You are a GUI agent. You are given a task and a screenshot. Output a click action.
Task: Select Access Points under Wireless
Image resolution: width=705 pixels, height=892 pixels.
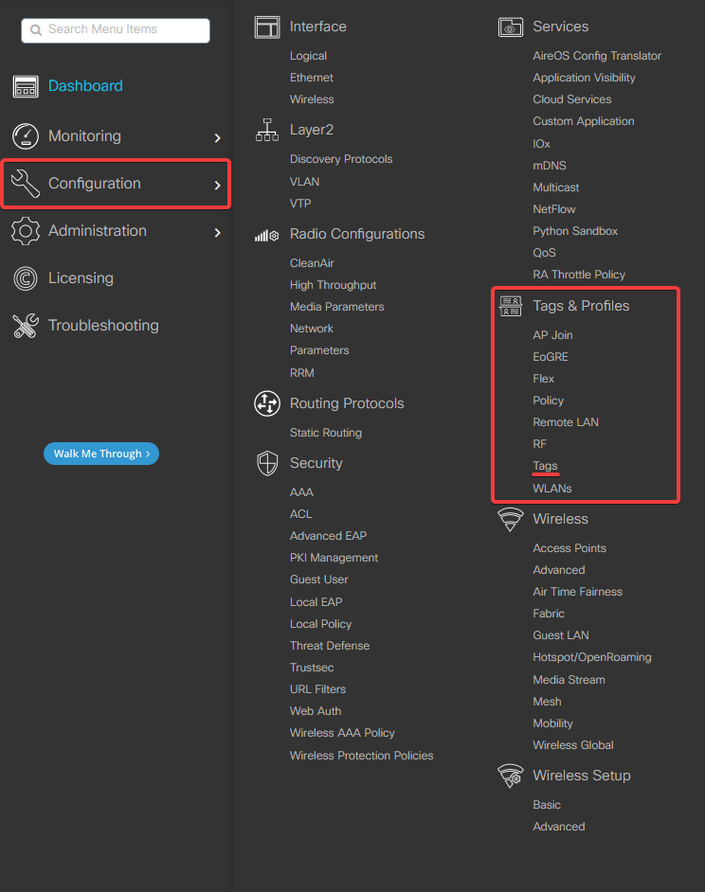569,547
